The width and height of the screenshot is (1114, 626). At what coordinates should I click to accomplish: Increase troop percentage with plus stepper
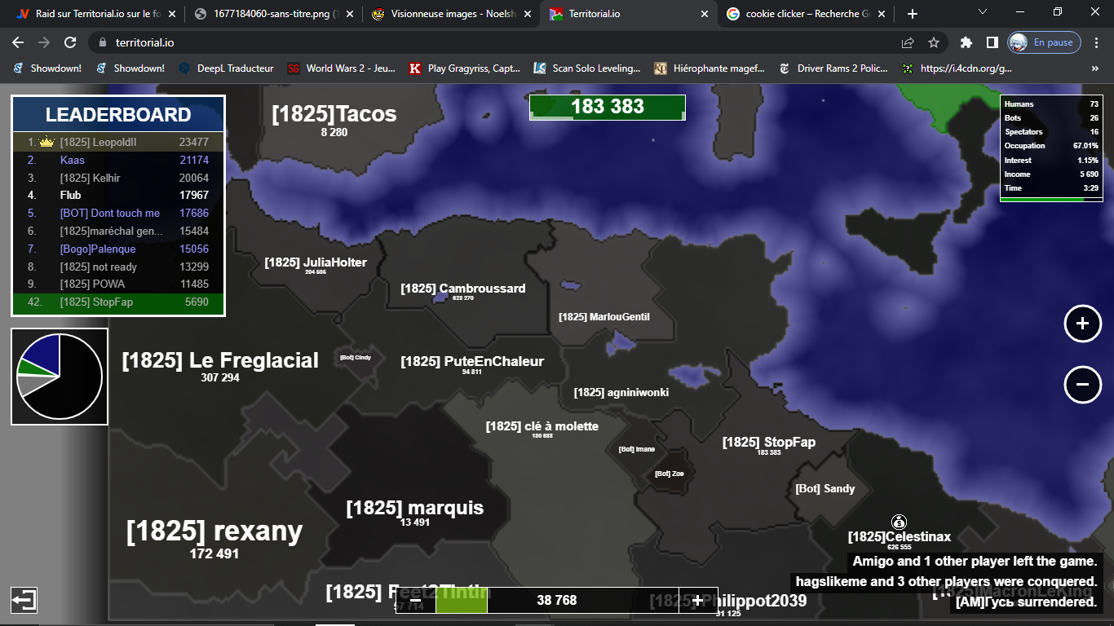(697, 600)
